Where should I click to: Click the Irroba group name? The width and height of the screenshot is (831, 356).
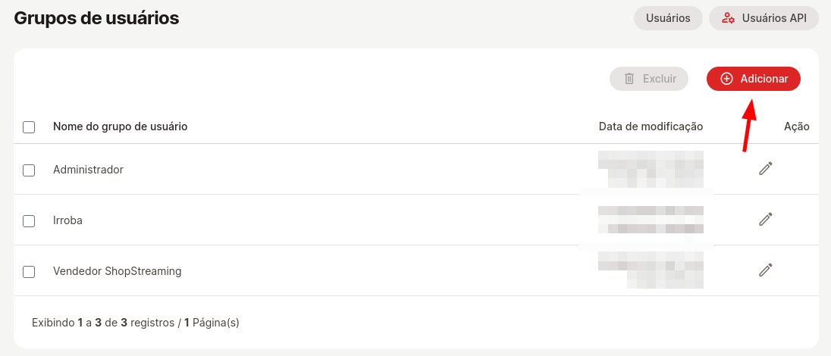click(67, 220)
